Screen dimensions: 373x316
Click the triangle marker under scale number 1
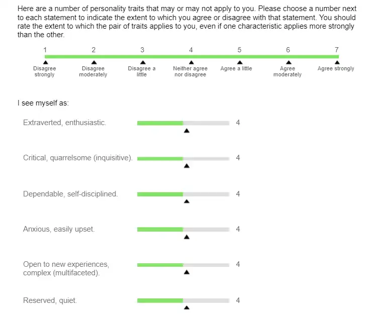[x=45, y=62]
